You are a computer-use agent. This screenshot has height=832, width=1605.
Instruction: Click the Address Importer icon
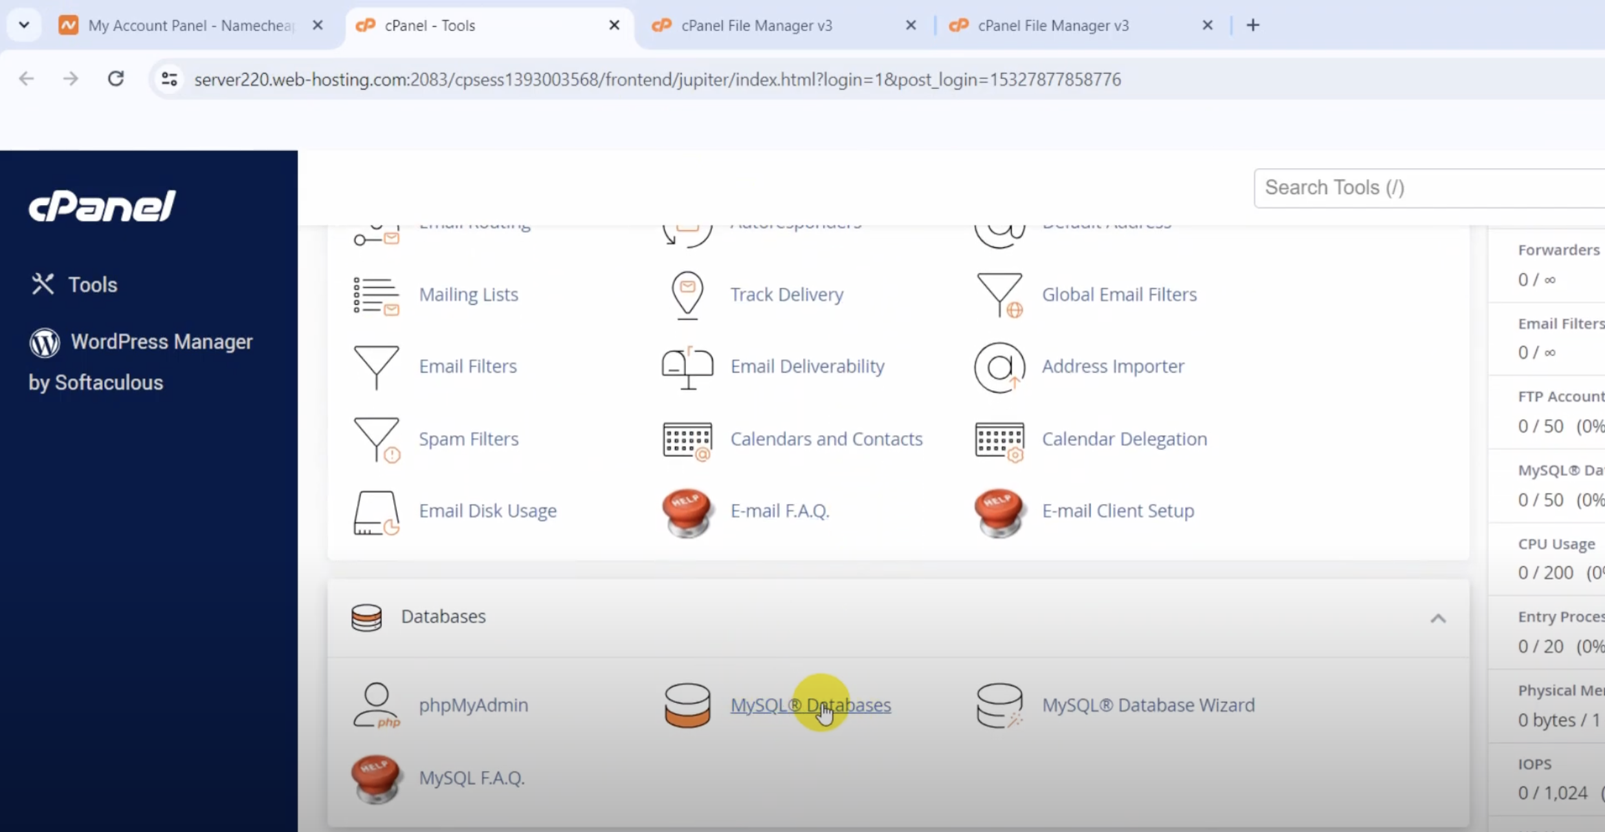tap(1000, 367)
